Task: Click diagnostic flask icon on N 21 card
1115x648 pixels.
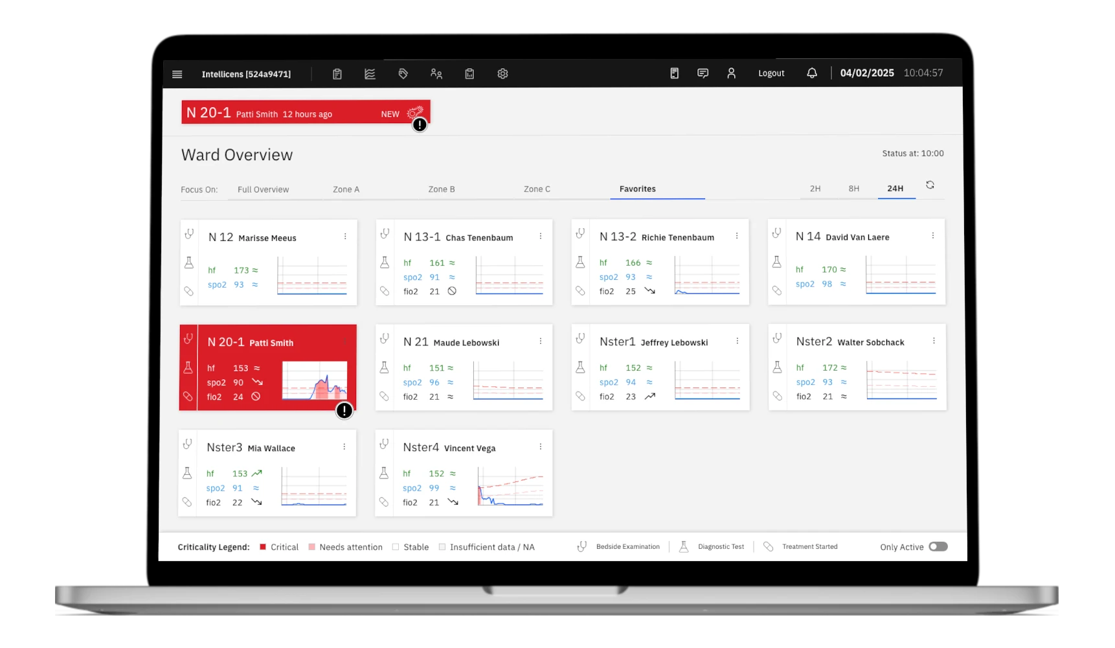Action: coord(385,367)
